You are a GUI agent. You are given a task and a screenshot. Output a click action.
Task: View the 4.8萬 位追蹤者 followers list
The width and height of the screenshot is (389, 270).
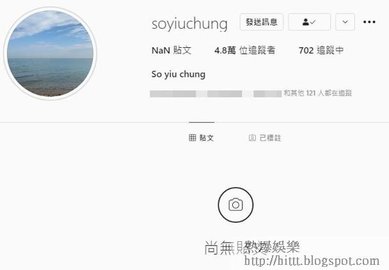coord(245,51)
